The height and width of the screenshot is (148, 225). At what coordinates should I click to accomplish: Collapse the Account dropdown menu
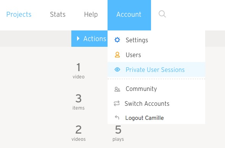tap(129, 15)
